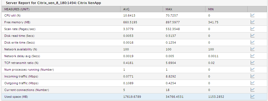Select the CPU util (%) row label
This screenshot has width=268, height=101.
point(12,15)
